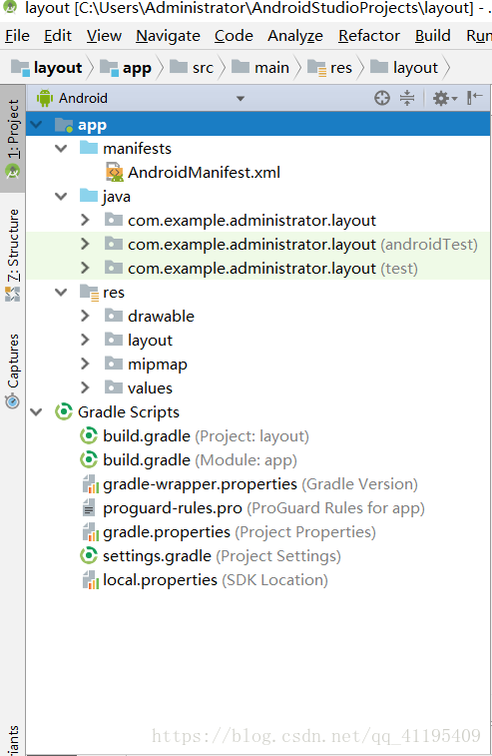Expand the mipmap folder
This screenshot has height=756, width=492.
[x=85, y=364]
